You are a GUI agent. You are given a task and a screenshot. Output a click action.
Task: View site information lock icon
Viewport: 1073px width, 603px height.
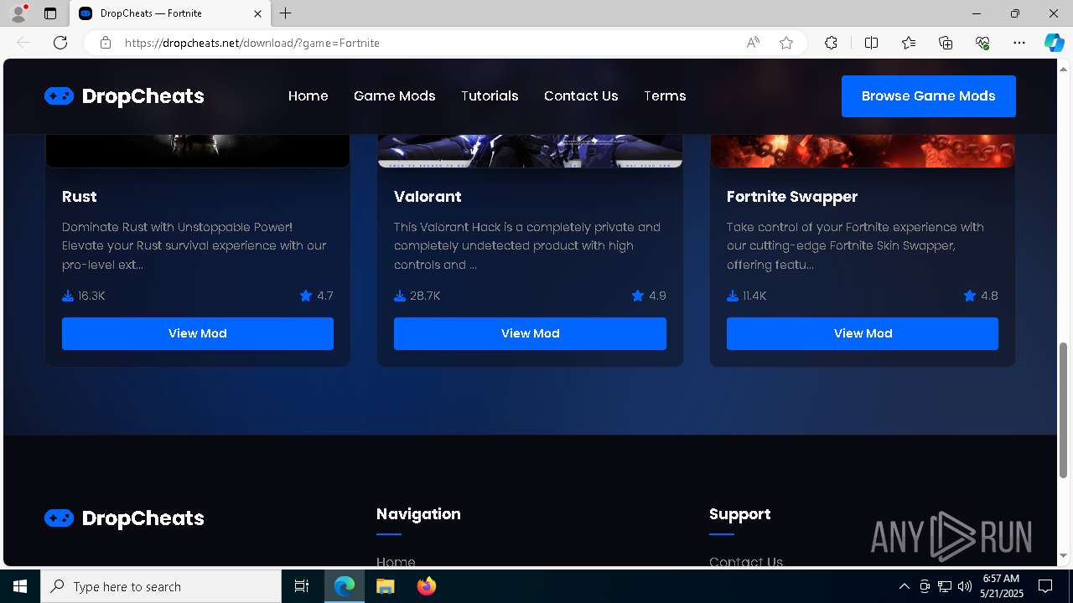click(106, 43)
